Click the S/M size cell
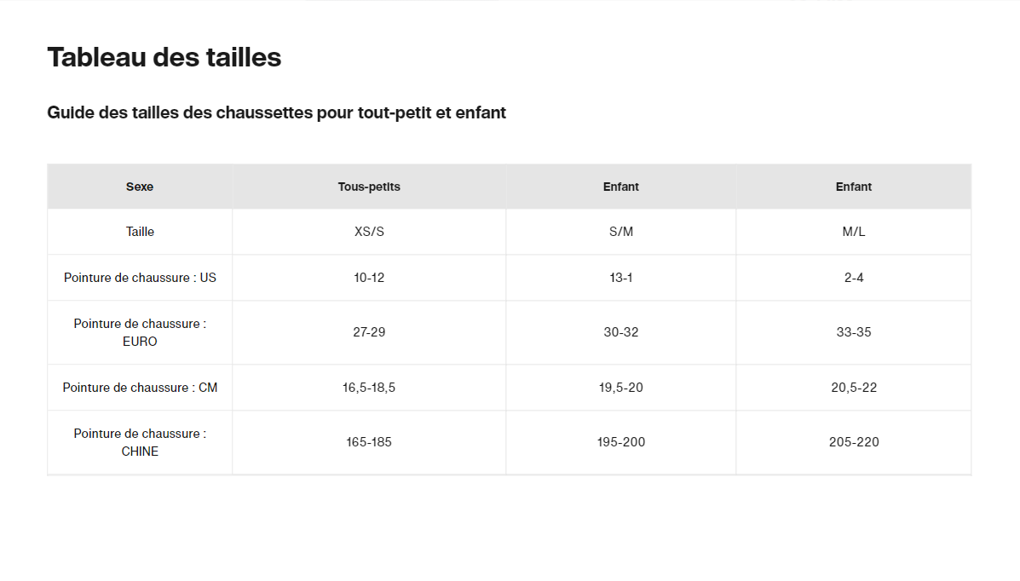The height and width of the screenshot is (581, 1020). coord(621,232)
